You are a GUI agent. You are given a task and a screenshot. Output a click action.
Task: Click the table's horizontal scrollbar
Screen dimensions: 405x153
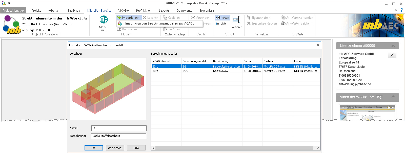point(234,148)
